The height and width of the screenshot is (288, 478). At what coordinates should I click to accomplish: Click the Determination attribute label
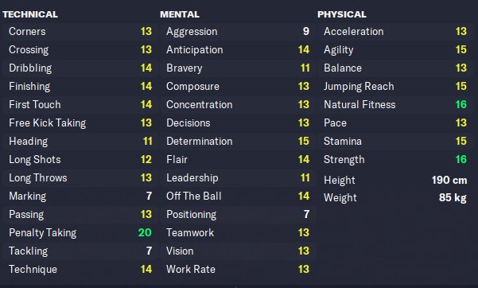point(200,142)
